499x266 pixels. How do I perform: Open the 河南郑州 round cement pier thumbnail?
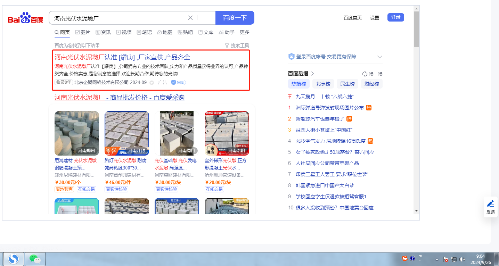pyautogui.click(x=77, y=133)
